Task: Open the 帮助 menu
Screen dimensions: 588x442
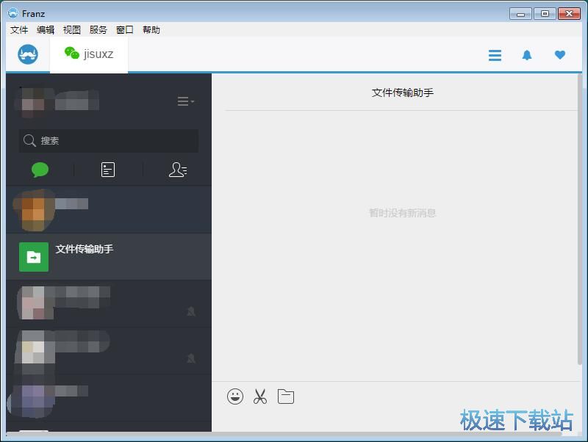Action: pyautogui.click(x=151, y=29)
